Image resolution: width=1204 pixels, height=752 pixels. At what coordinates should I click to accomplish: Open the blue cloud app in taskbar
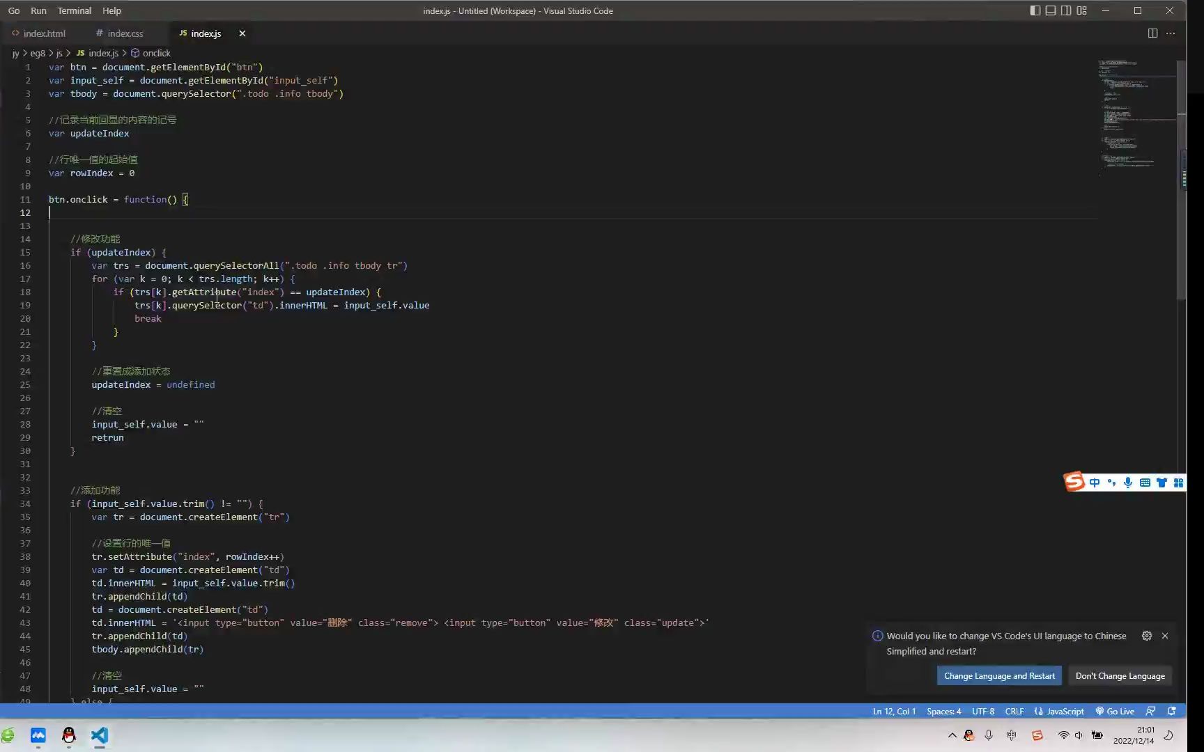point(38,735)
